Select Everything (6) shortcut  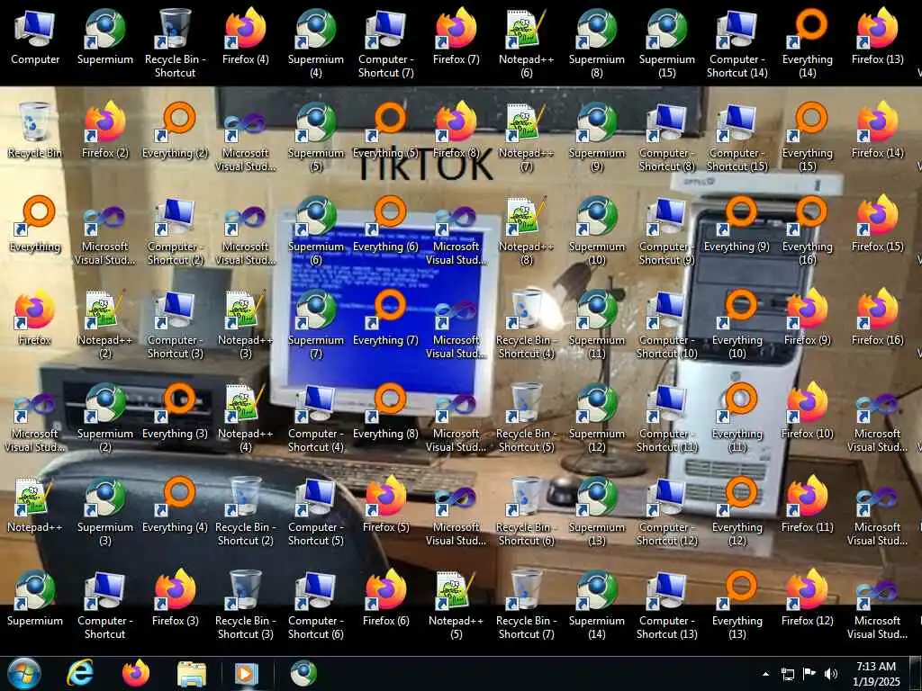[x=385, y=223]
